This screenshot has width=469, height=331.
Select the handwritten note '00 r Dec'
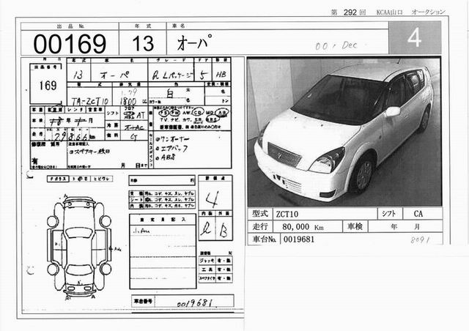[x=336, y=45]
